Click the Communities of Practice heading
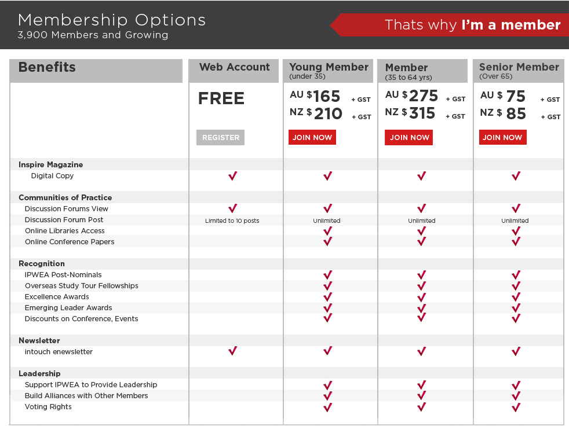Viewport: 569px width, 426px height. tap(65, 197)
